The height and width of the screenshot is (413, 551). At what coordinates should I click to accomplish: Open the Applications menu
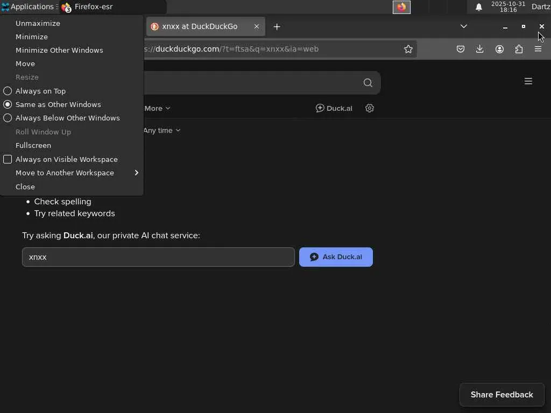pos(29,6)
